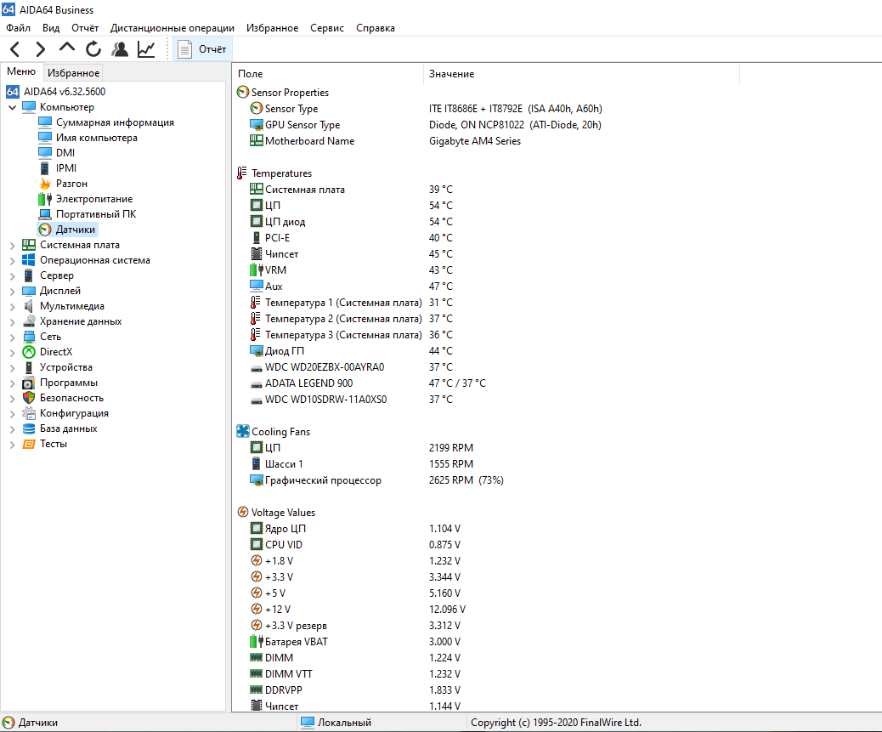Image resolution: width=882 pixels, height=732 pixels.
Task: Click the Sensor Properties section icon
Action: point(243,93)
